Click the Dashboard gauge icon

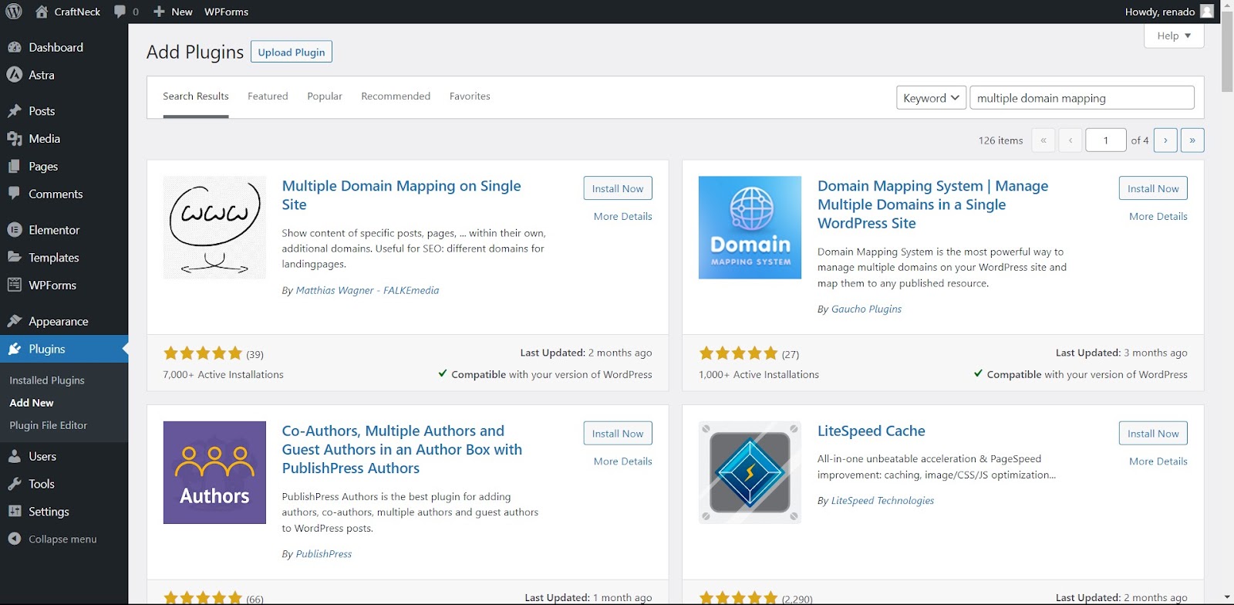(x=15, y=47)
